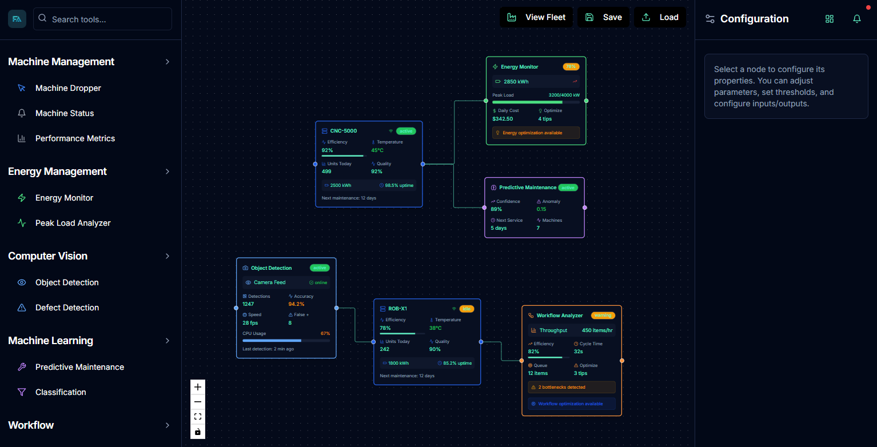Select the ROB-X1 node title
877x447 pixels.
coord(397,309)
